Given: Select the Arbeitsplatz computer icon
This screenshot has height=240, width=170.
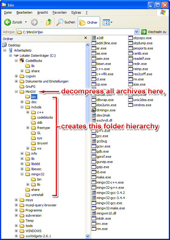Looking at the screenshot, I should click(10, 50).
